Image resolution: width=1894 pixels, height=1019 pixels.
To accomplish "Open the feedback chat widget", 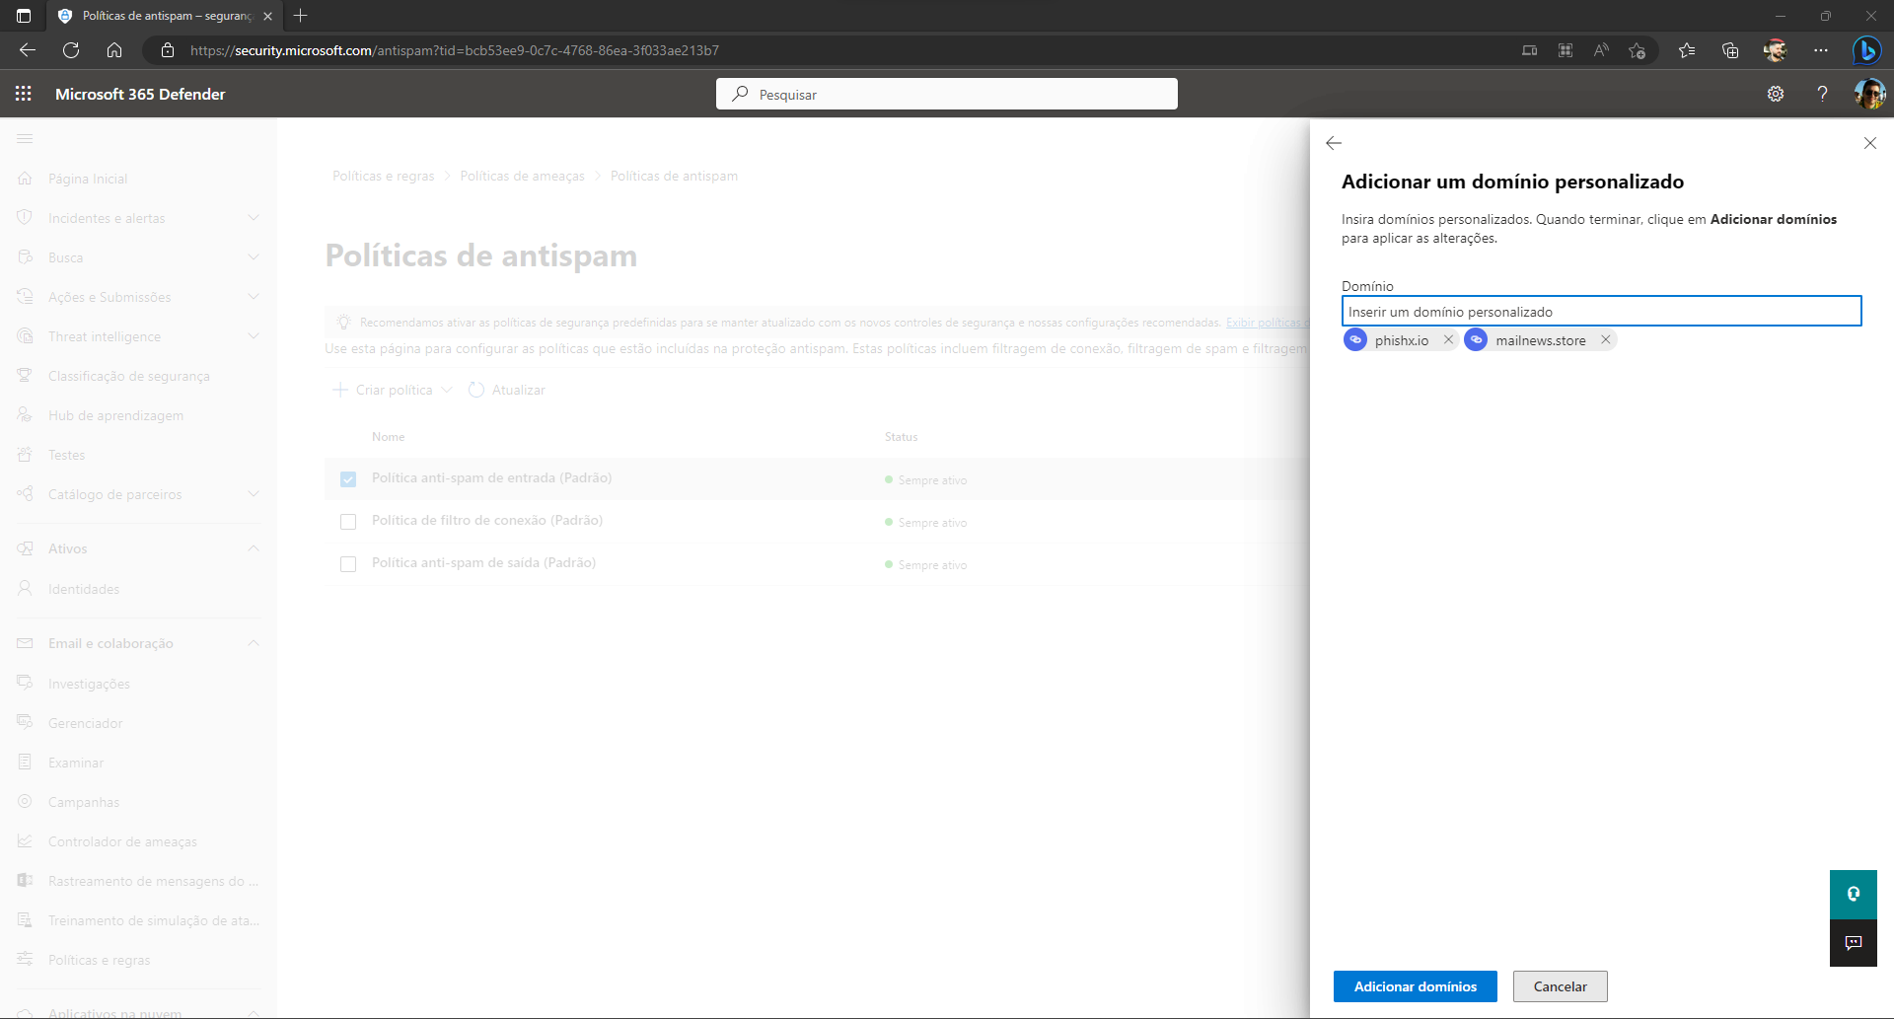I will pyautogui.click(x=1853, y=943).
